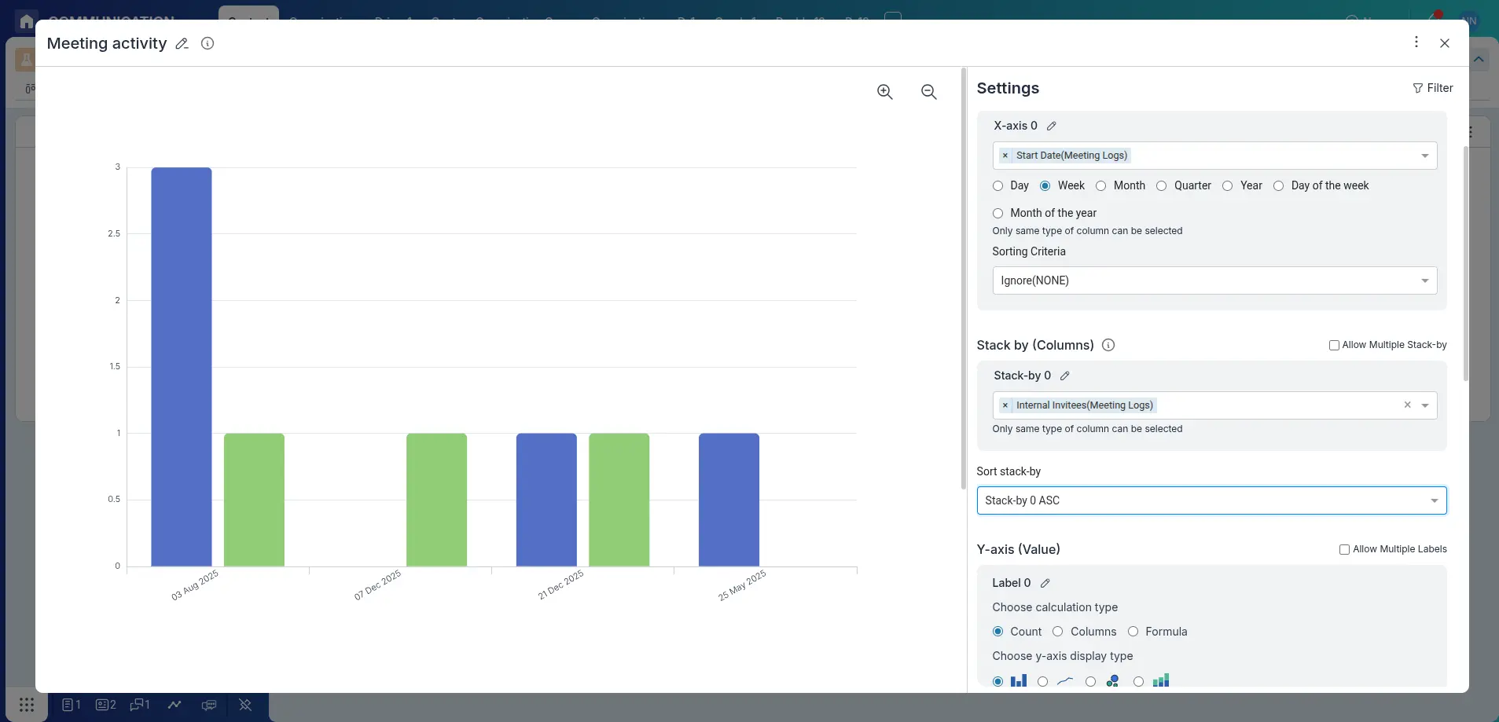Open the three-dot more options menu
Image resolution: width=1499 pixels, height=722 pixels.
[x=1416, y=42]
